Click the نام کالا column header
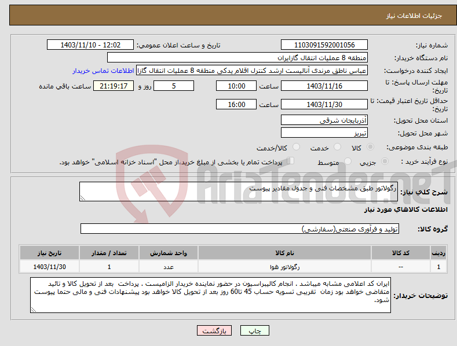Screen dimensions: 457x346 (x=284, y=253)
